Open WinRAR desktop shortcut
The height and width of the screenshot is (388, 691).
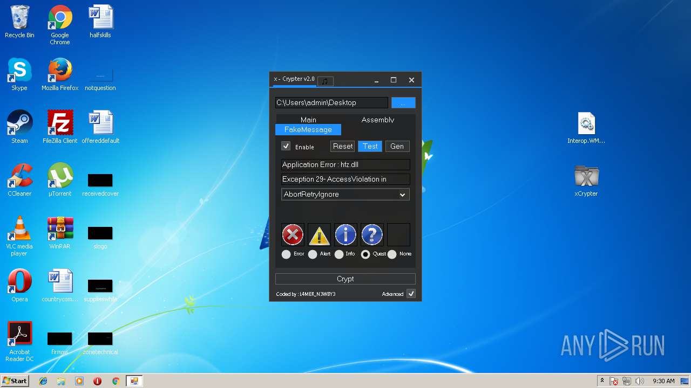pos(60,233)
